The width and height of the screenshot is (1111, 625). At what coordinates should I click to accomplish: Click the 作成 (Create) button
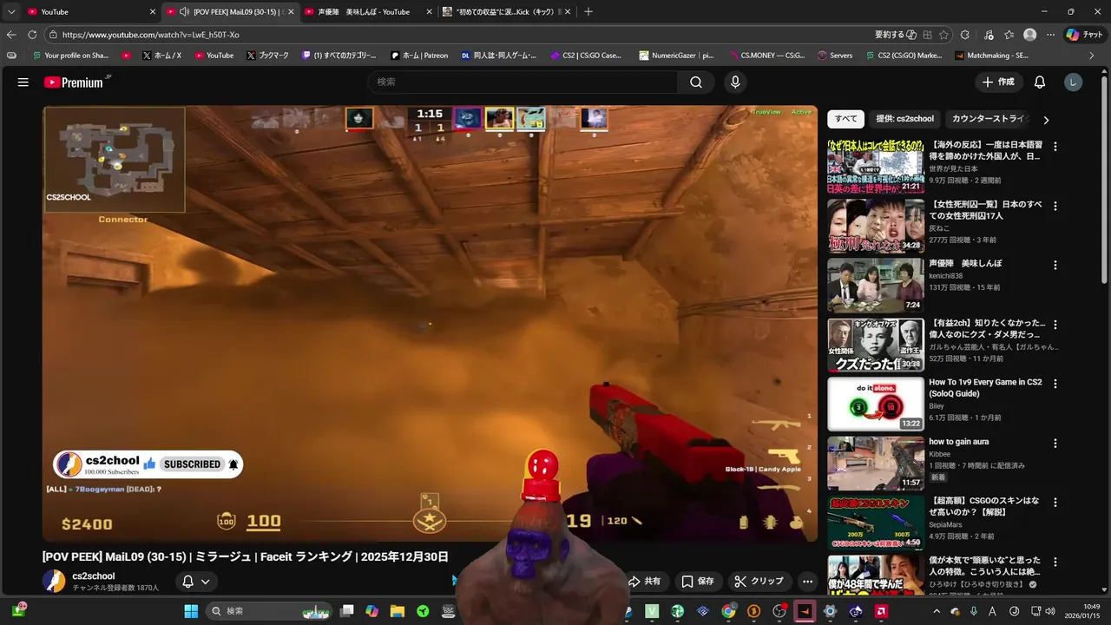998,82
